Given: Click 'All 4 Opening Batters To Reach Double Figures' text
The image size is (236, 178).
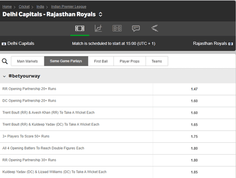Looking at the screenshot, I should point(43,148).
